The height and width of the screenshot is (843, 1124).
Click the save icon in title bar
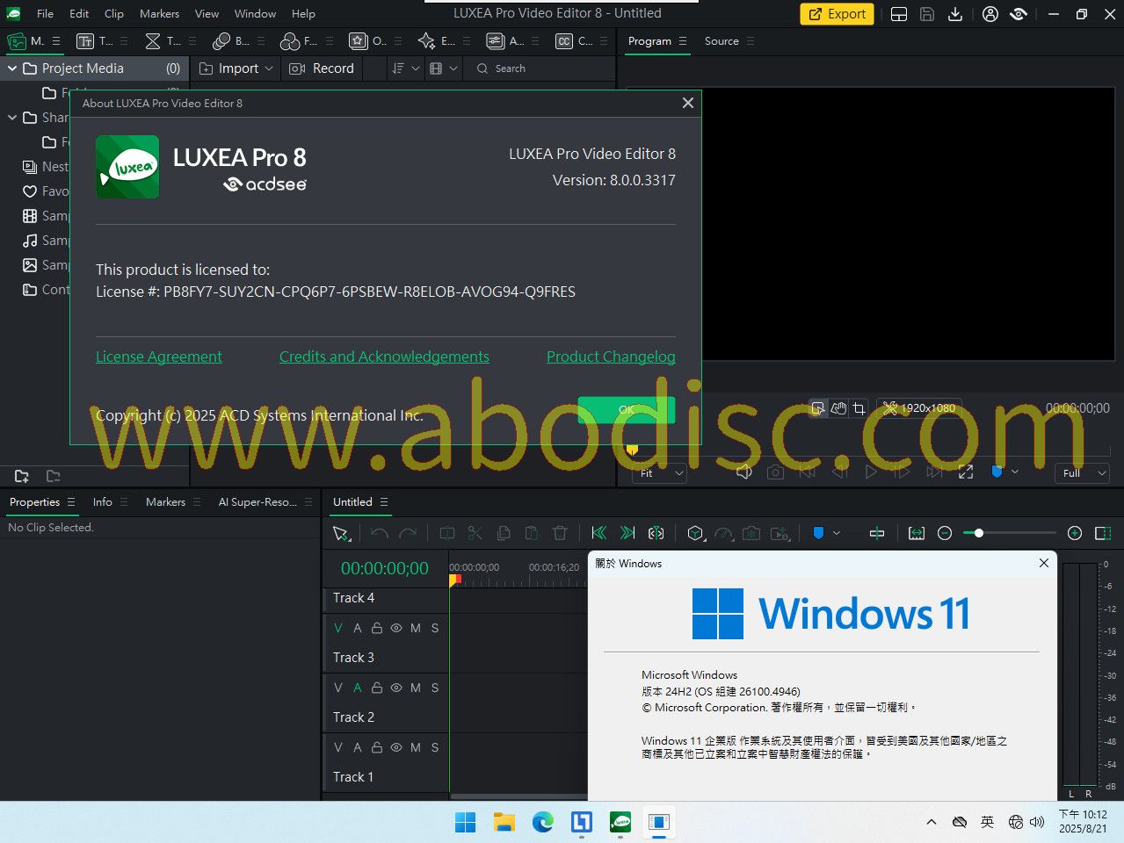(927, 14)
